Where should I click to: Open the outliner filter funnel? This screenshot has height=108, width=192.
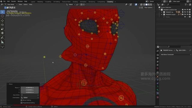pyautogui.click(x=186, y=4)
